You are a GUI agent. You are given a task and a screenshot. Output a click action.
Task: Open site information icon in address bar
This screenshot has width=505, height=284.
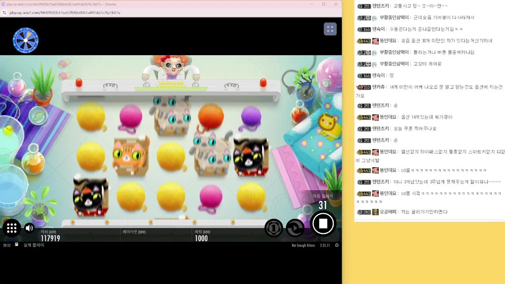tap(4, 13)
